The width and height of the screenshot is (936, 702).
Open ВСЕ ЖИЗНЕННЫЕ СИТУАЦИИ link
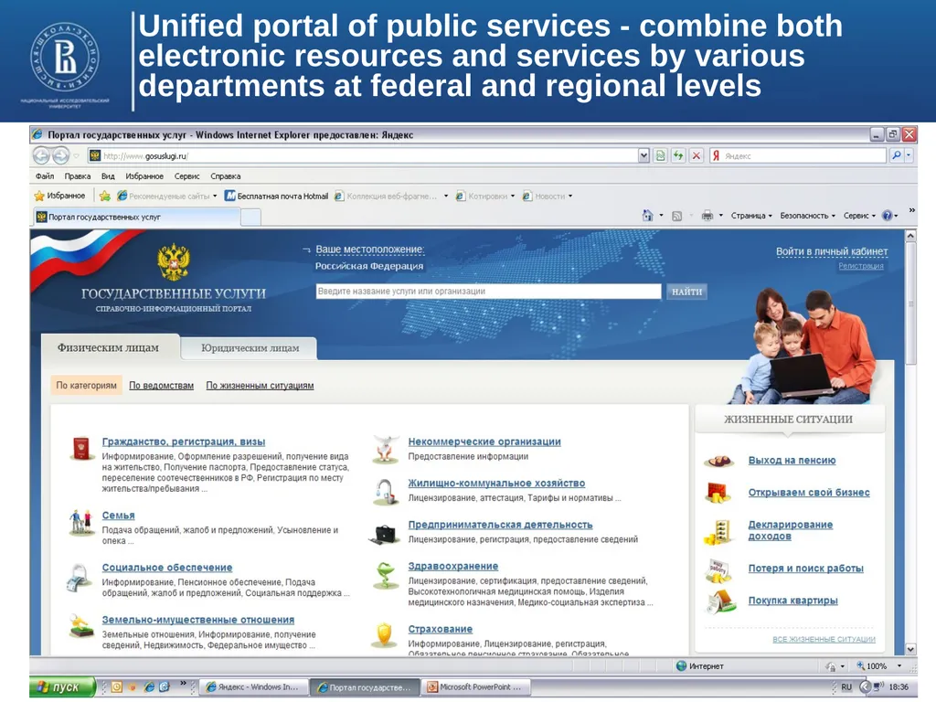824,639
